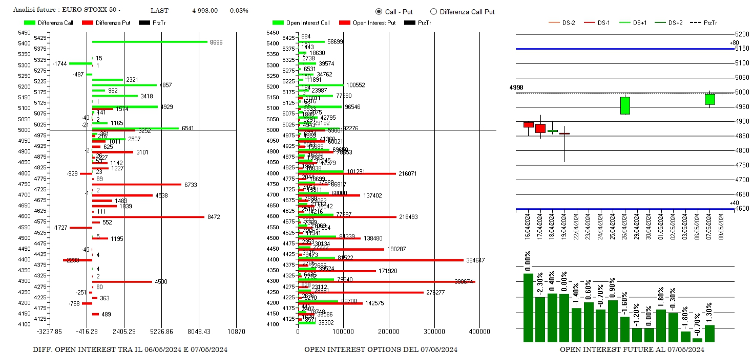Click the 8696 call difference value
The height and width of the screenshot is (353, 753).
point(216,42)
